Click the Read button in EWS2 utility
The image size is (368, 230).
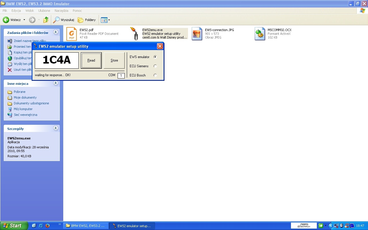point(91,60)
